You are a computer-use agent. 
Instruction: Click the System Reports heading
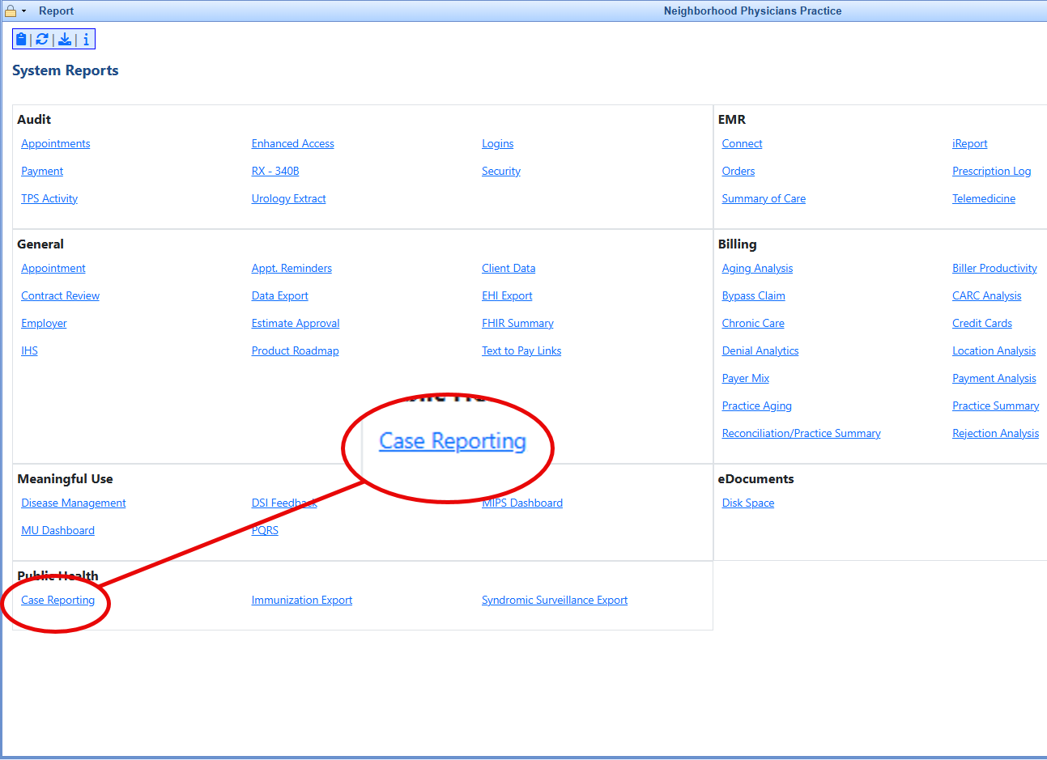click(66, 70)
